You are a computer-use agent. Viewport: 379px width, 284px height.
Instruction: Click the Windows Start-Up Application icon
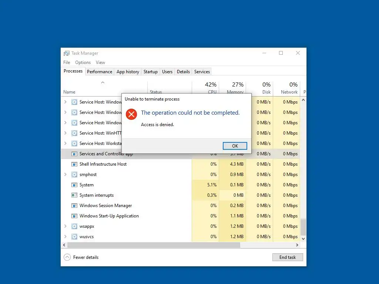(74, 216)
